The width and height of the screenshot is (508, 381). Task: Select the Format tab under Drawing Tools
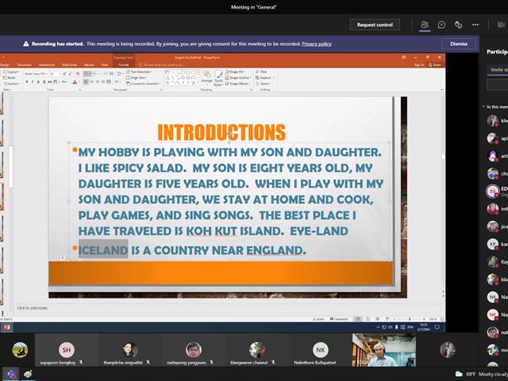coord(124,65)
